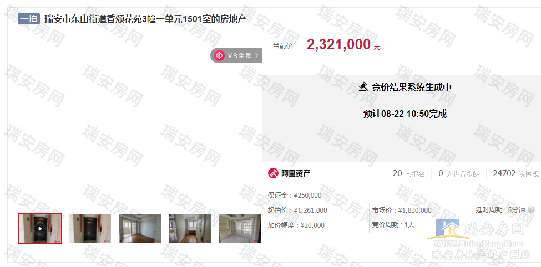Click the current price 2,321,000 元
This screenshot has height=267, width=541.
(343, 45)
